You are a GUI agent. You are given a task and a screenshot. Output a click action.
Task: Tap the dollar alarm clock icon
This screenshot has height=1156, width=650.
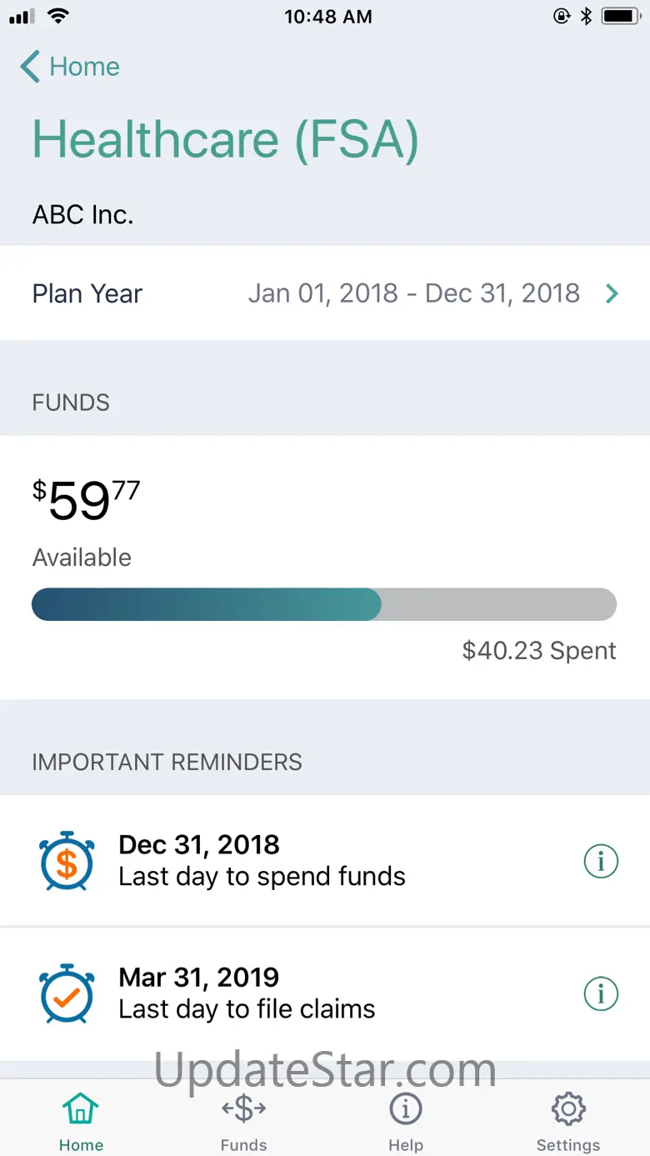(67, 860)
